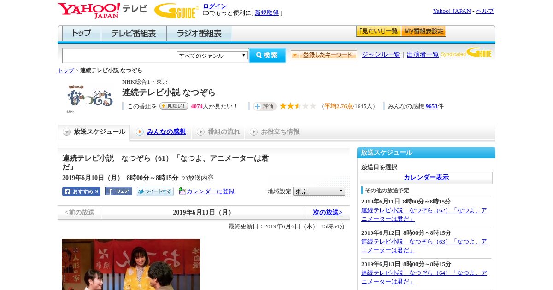Image resolution: width=553 pixels, height=290 pixels.
Task: Go to 次の放送 link
Action: click(328, 213)
